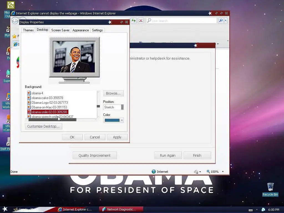The height and width of the screenshot is (213, 284).
Task: Click Browse button for backgrounds
Action: click(x=113, y=93)
